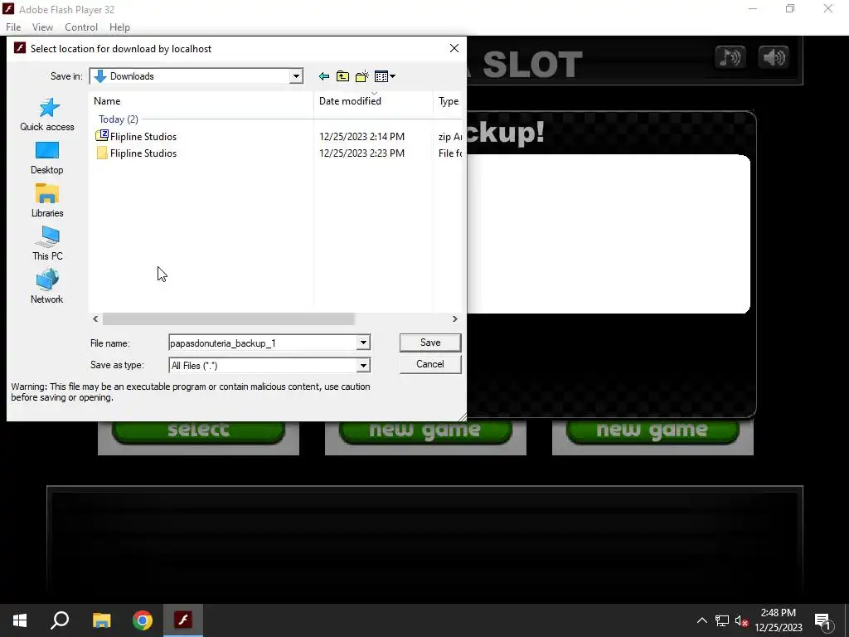The height and width of the screenshot is (637, 849).
Task: Click the 12/25/2023 2:14 PM date cell
Action: [361, 137]
